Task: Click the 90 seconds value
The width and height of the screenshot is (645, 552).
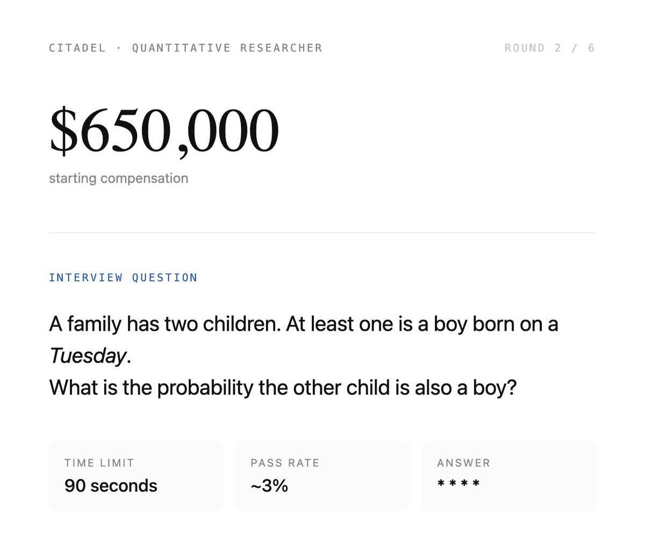Action: [111, 486]
